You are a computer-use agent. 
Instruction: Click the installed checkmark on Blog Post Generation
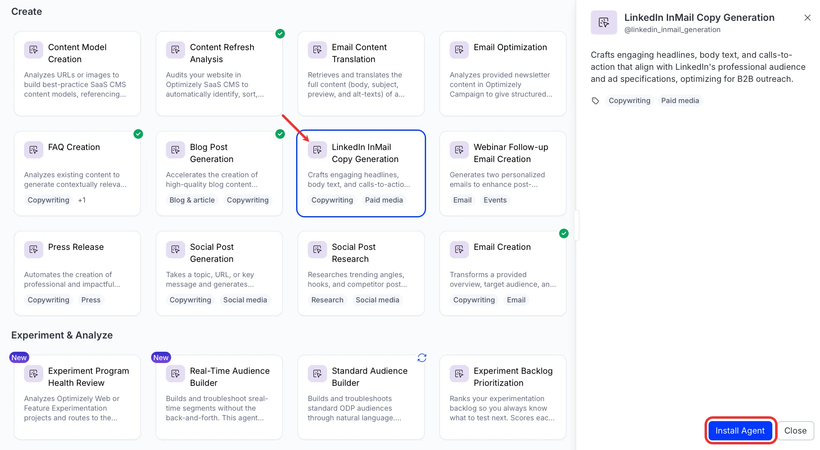280,134
